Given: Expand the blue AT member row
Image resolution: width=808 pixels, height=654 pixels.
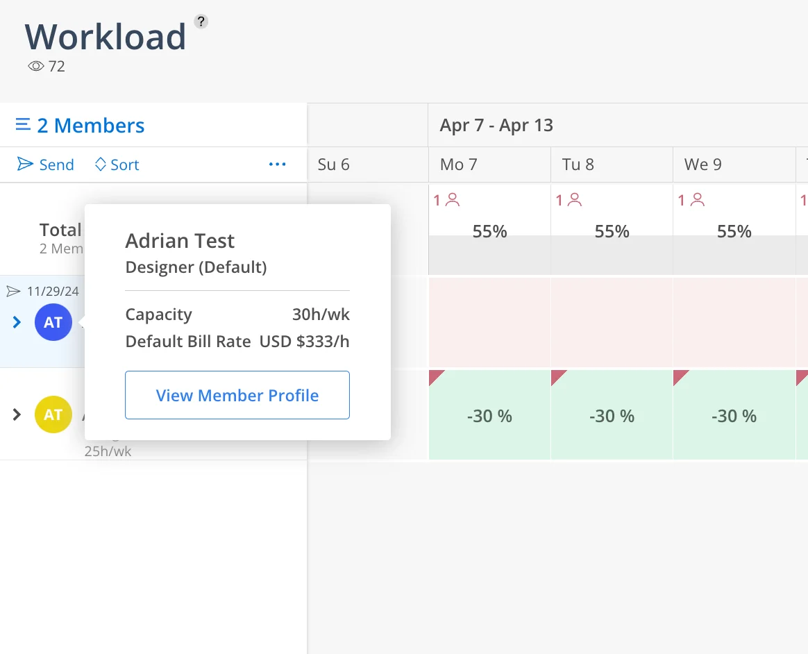Looking at the screenshot, I should coord(17,322).
